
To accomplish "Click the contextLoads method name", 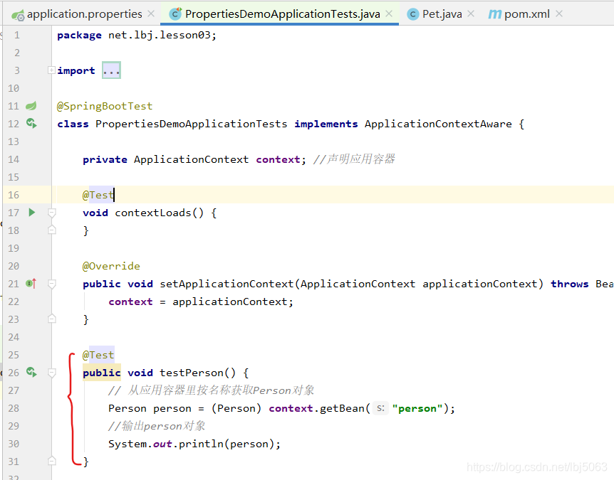I will pyautogui.click(x=152, y=213).
